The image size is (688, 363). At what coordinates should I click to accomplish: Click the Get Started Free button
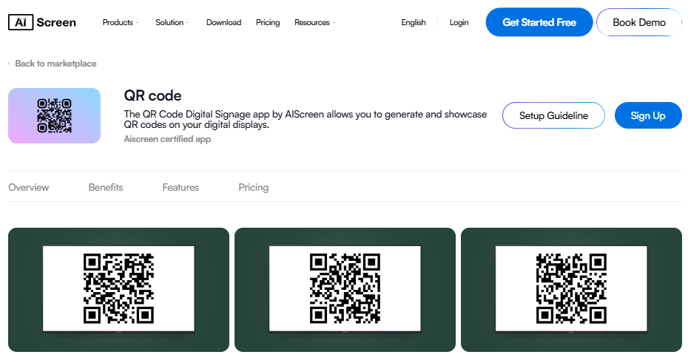click(539, 22)
